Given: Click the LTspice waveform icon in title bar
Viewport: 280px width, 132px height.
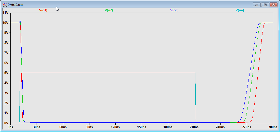Looking at the screenshot, I should 5,5.
